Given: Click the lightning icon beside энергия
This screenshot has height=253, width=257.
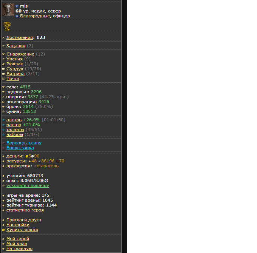Looking at the screenshot, I should coord(3,97).
